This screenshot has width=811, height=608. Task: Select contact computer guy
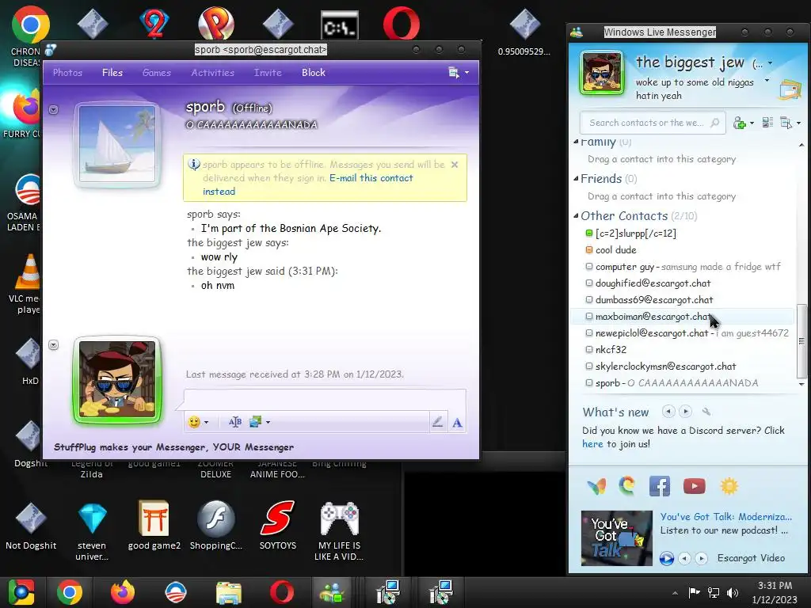683,267
